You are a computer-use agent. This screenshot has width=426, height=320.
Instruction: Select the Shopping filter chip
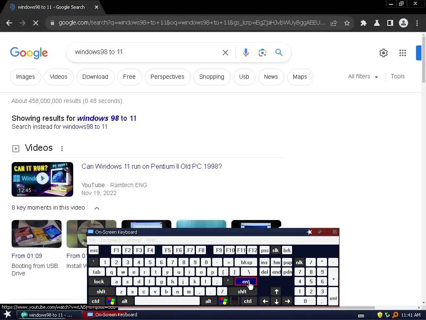(x=212, y=77)
